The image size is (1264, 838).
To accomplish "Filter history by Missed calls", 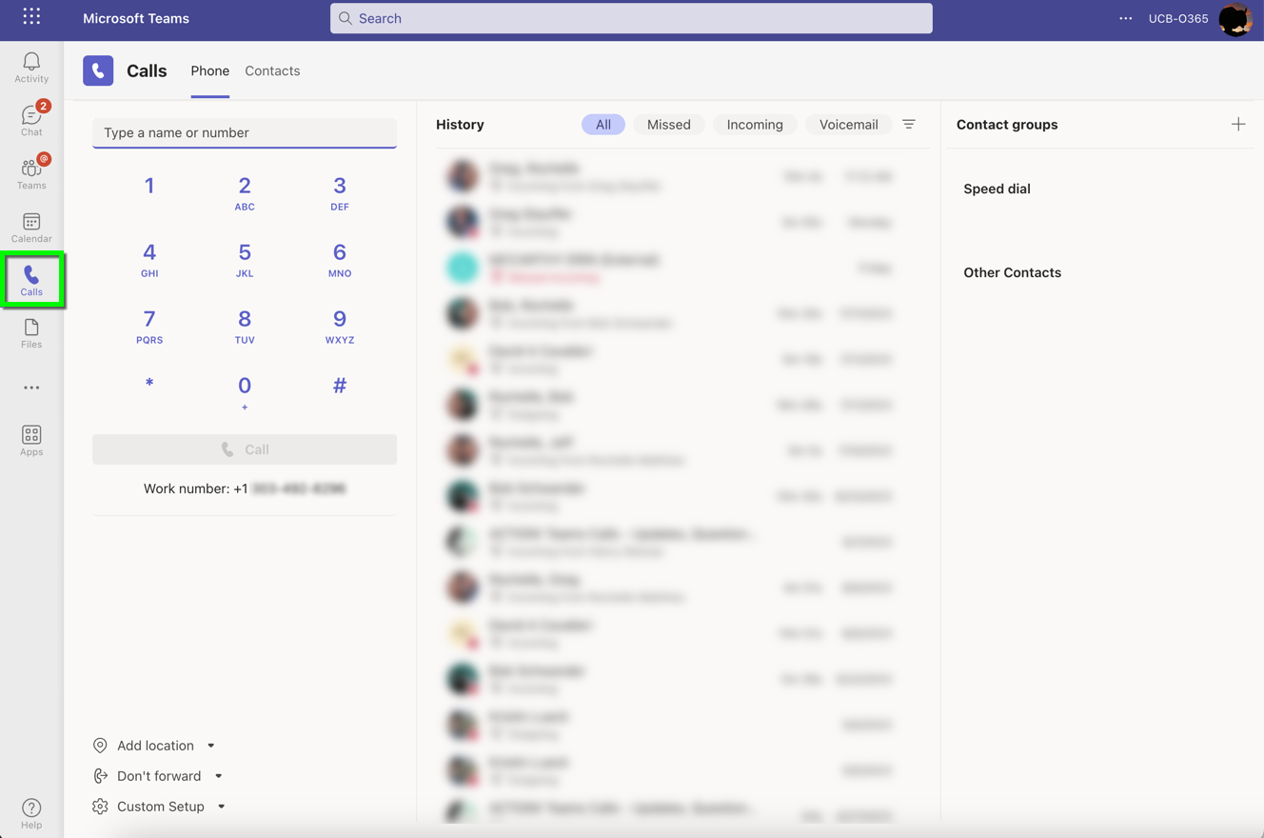I will 668,125.
